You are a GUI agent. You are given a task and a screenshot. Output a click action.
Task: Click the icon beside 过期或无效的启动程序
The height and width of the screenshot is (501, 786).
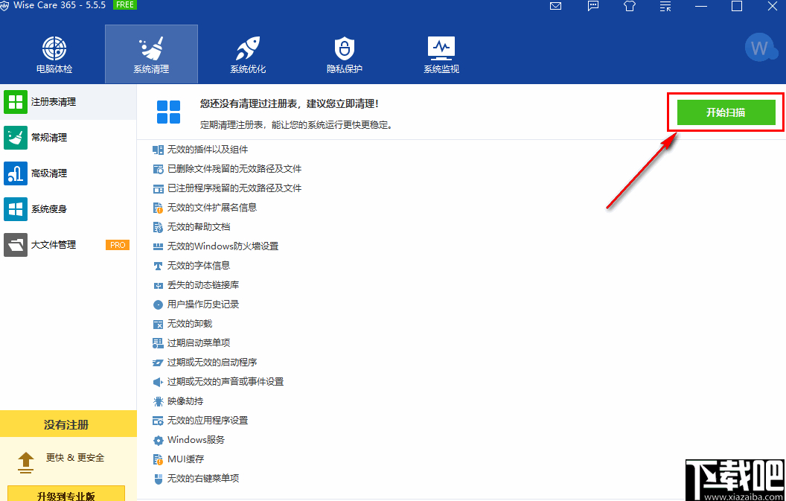(x=158, y=363)
